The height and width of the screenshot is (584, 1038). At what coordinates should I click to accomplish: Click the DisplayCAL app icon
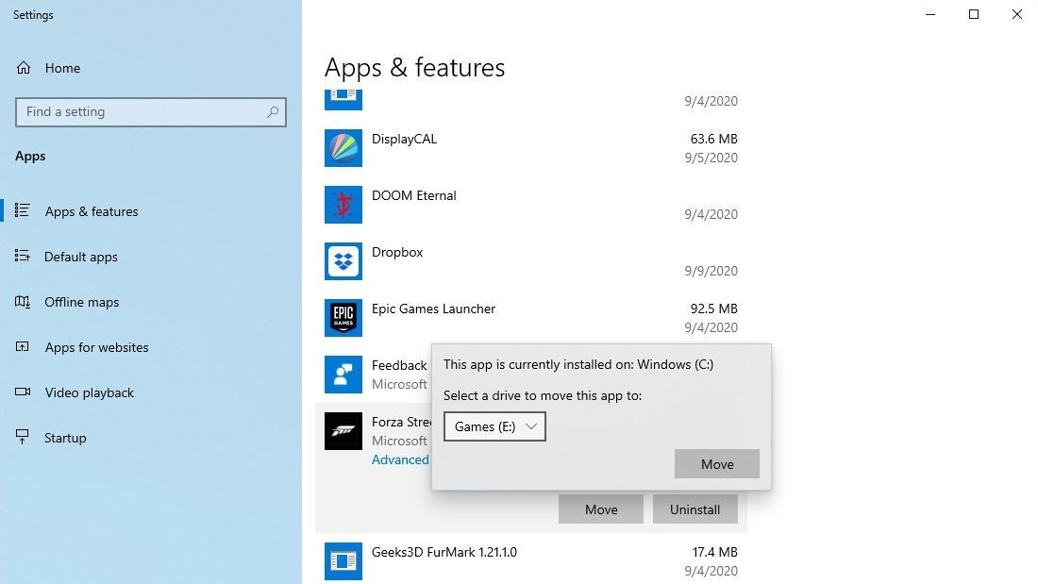(x=343, y=148)
